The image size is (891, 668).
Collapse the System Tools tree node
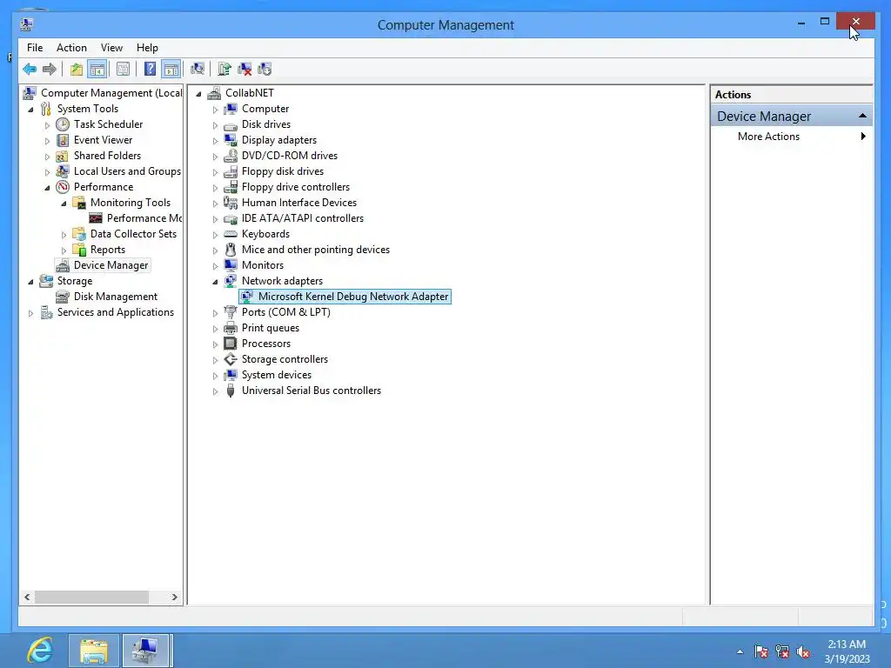pos(30,109)
